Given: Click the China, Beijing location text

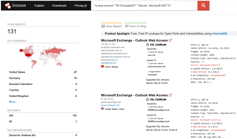Looking at the screenshot, I should click(111, 67).
